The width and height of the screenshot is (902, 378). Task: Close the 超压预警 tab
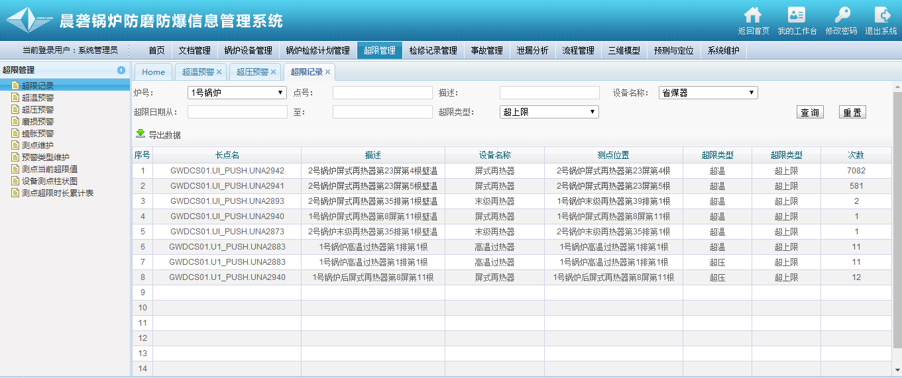[x=273, y=72]
